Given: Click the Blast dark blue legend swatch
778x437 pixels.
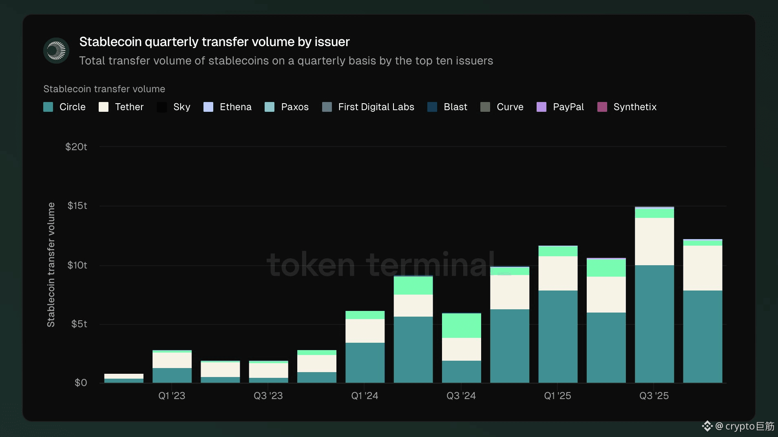Looking at the screenshot, I should click(432, 107).
